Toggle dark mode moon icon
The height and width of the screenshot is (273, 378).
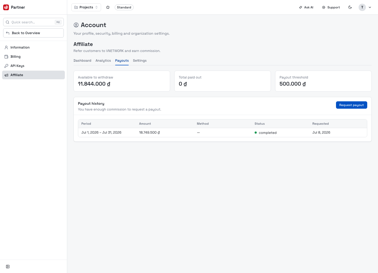pos(350,7)
